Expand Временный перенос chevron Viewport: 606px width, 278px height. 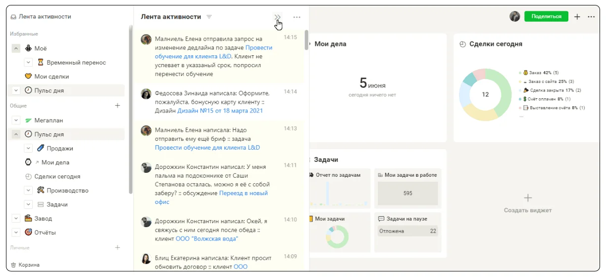[28, 63]
